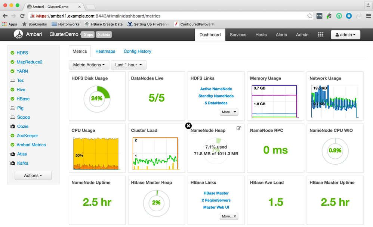Open the Hortonworks bookmark folder

pyautogui.click(x=65, y=24)
